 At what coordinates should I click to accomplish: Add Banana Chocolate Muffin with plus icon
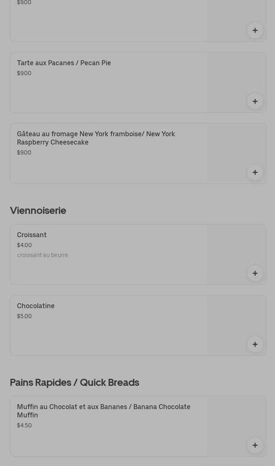pyautogui.click(x=255, y=445)
